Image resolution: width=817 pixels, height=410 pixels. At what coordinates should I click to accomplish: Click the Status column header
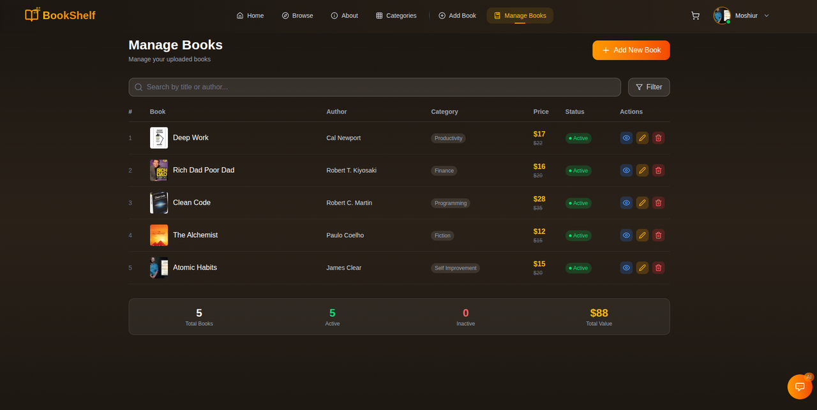click(x=574, y=112)
